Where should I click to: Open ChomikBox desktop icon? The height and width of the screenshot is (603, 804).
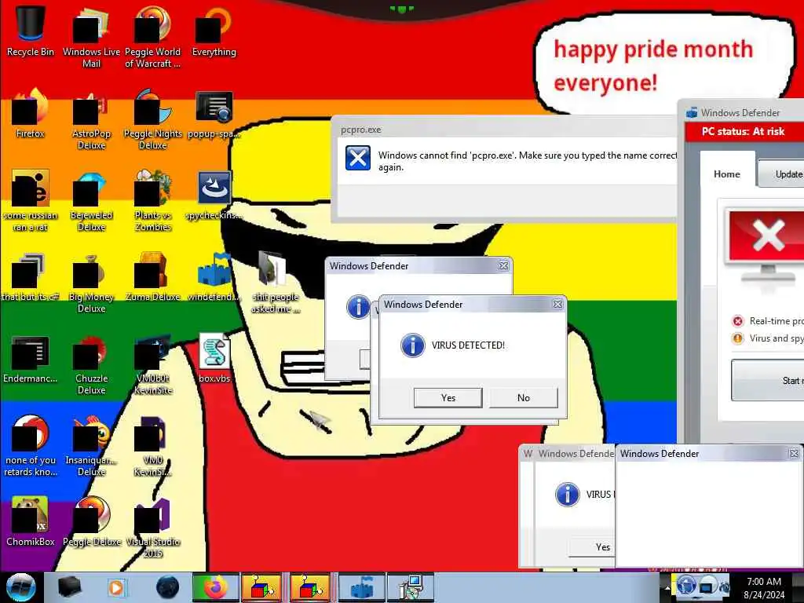30,521
